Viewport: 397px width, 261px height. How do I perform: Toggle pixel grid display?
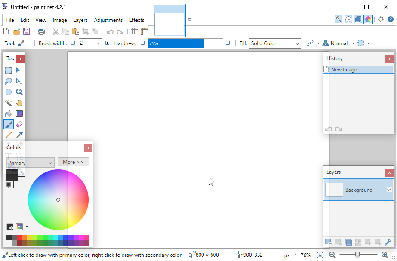(x=135, y=31)
